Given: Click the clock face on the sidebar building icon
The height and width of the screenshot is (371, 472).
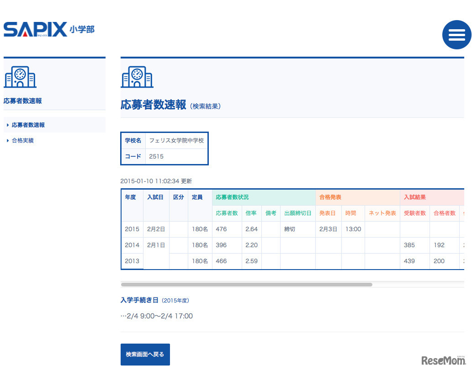Looking at the screenshot, I should tap(20, 74).
